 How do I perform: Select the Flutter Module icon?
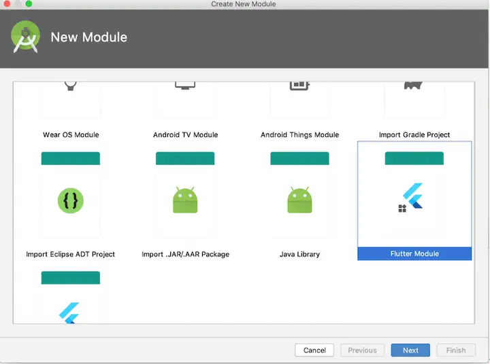410,197
